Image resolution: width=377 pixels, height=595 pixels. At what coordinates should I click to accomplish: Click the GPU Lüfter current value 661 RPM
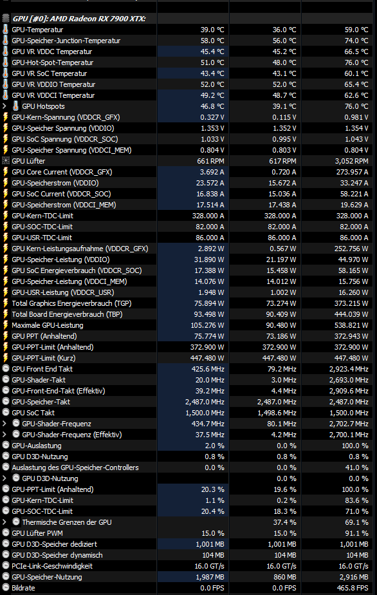pos(210,161)
